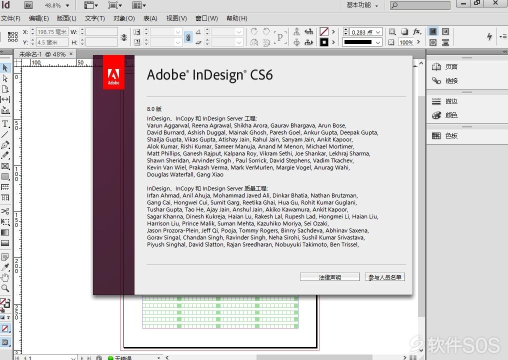Click the quick apply lightning icon
Viewport: 508px width, 360px height.
(489, 36)
